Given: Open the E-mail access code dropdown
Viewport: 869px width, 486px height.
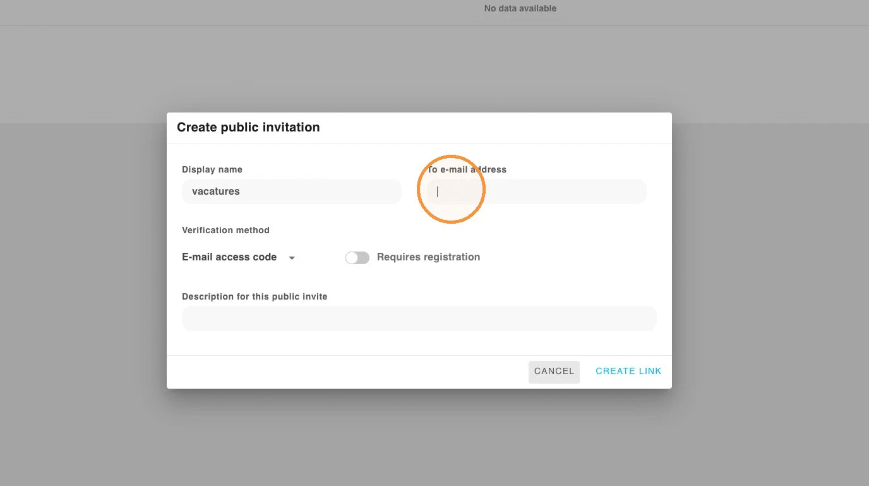Looking at the screenshot, I should coord(239,257).
